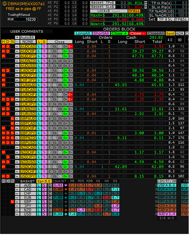
Task: Click the spread value 4.0 under Sprd
Action: [x=170, y=40]
